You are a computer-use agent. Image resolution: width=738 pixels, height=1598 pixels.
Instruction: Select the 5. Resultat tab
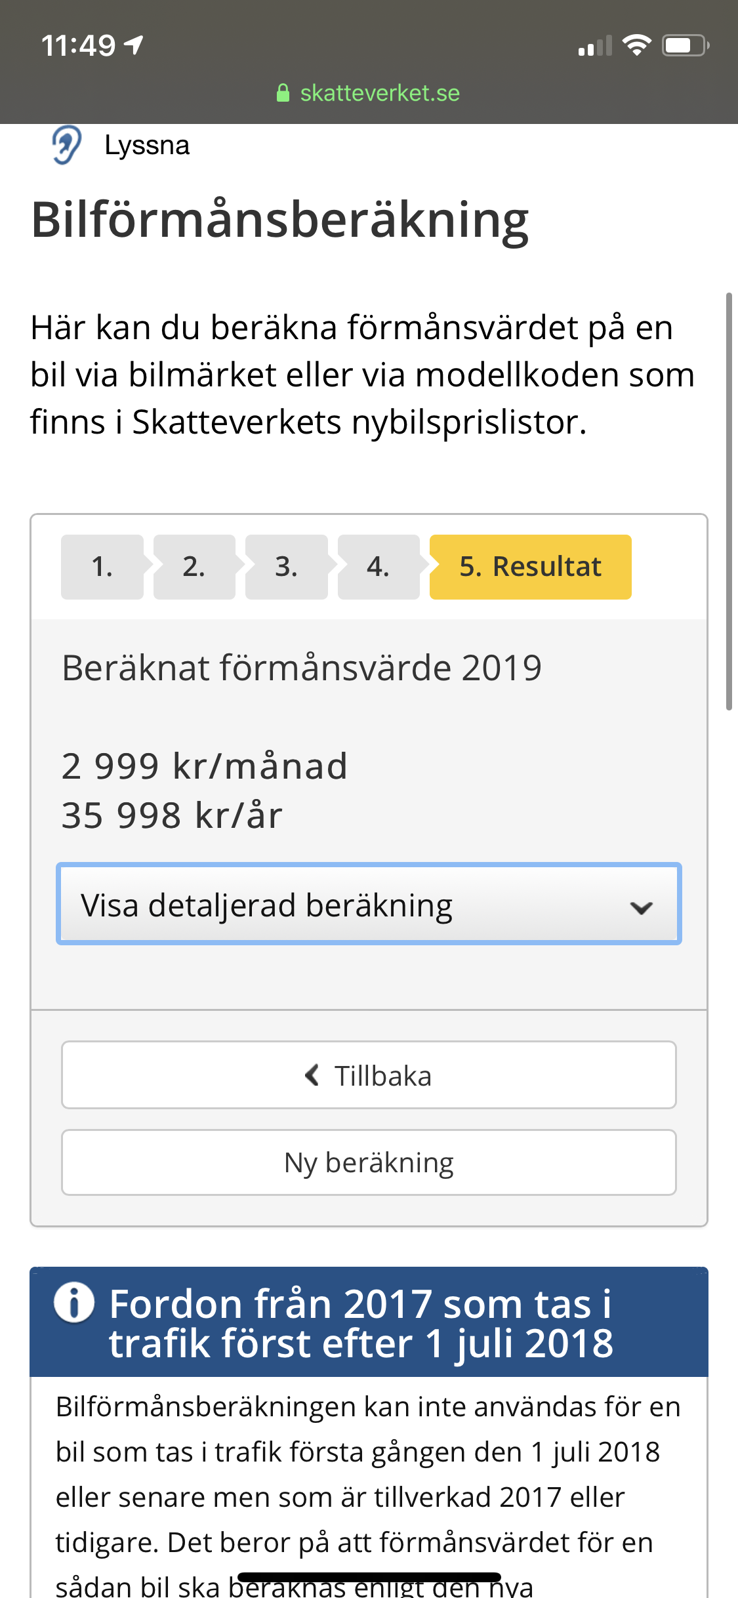(x=530, y=567)
